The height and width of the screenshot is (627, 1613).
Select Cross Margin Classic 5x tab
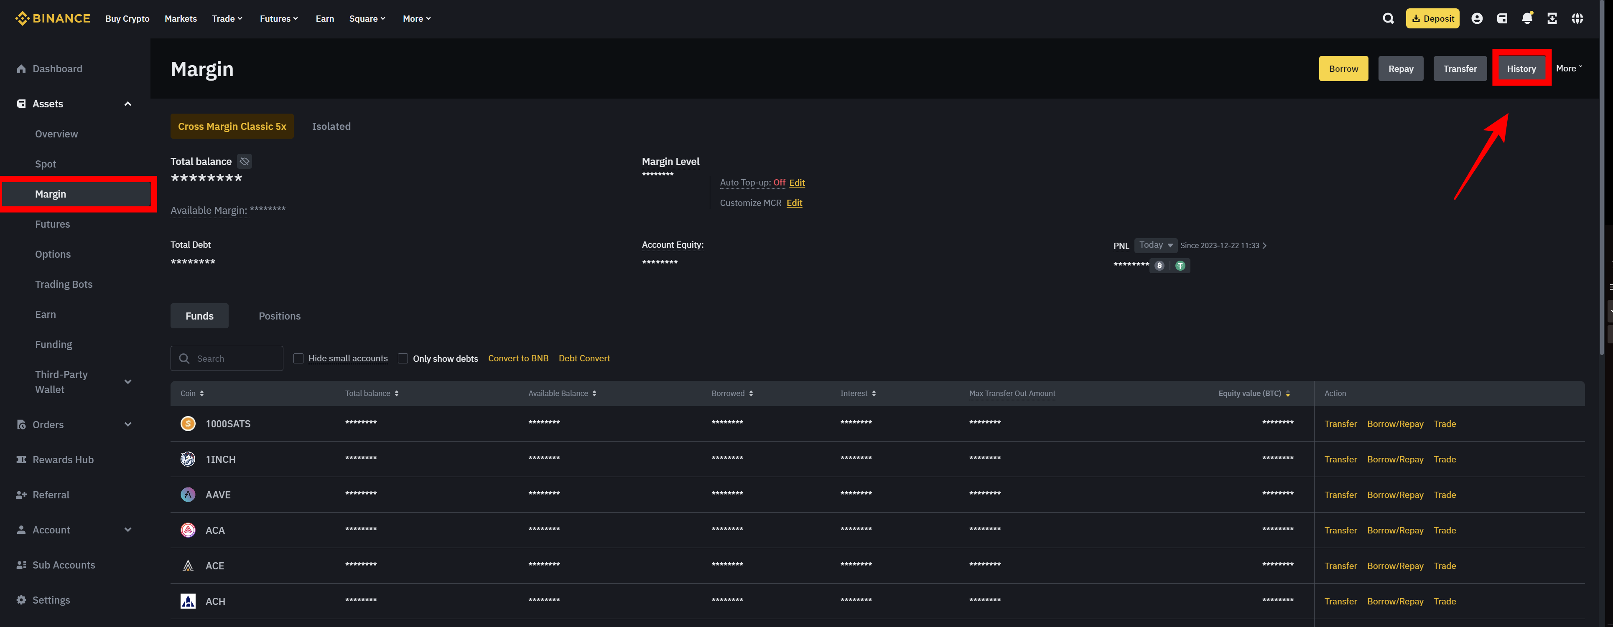(232, 127)
